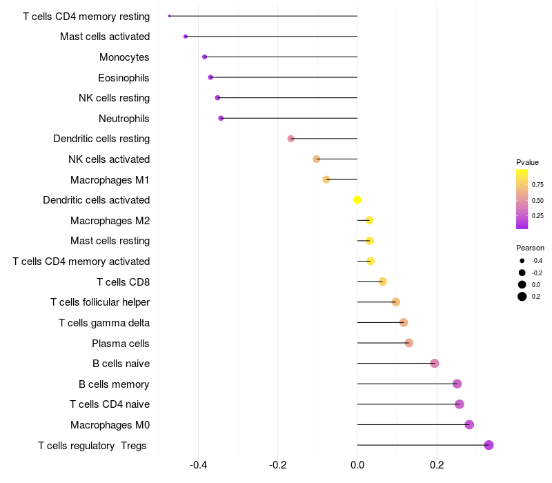The image size is (552, 483).
Task: Click the -0.4 x-axis tick label
Action: click(198, 465)
